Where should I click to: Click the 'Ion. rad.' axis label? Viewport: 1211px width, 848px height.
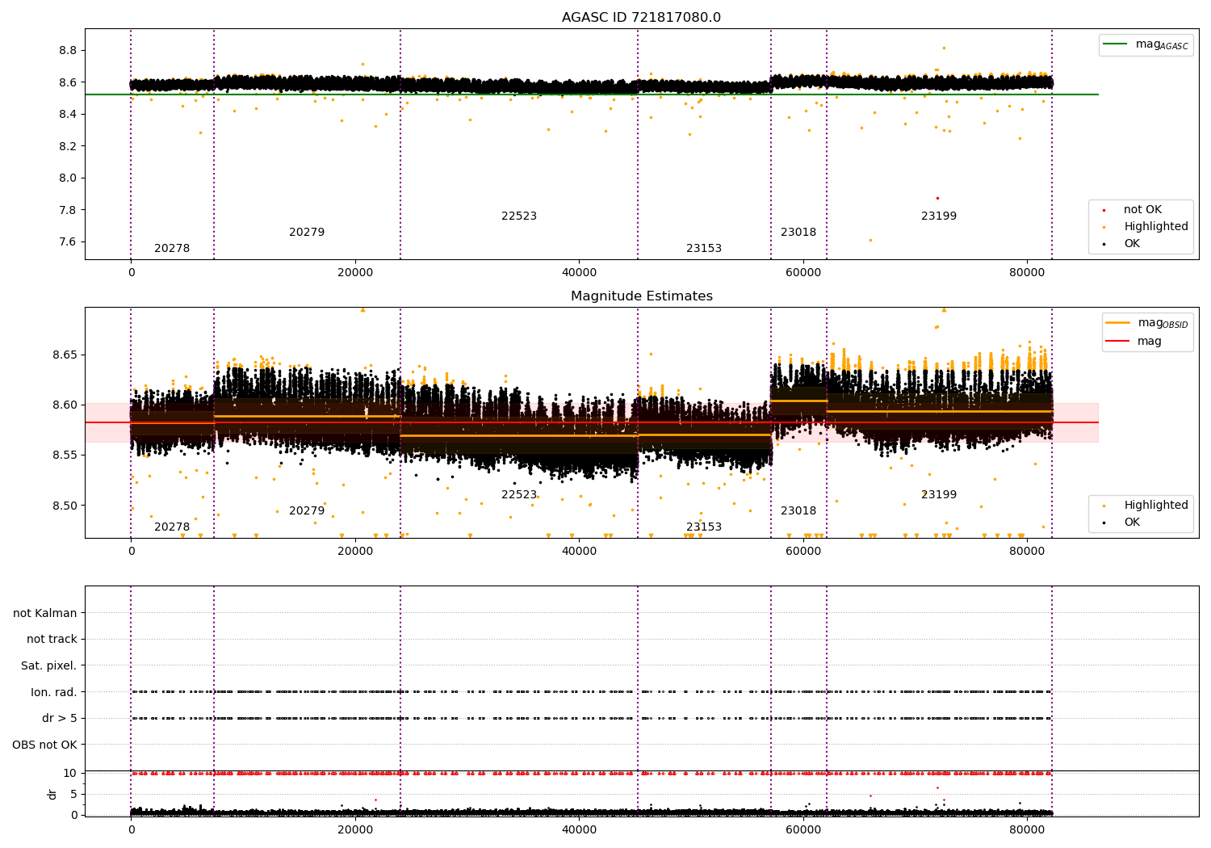pos(54,693)
